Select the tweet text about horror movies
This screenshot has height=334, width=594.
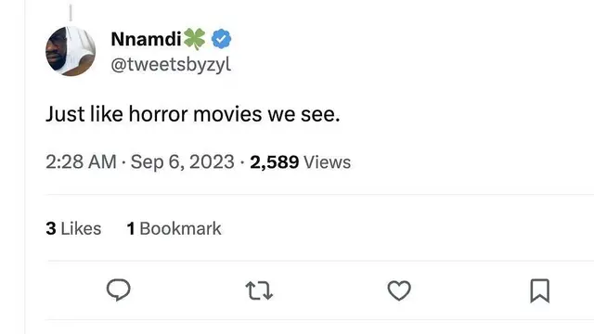tap(193, 113)
